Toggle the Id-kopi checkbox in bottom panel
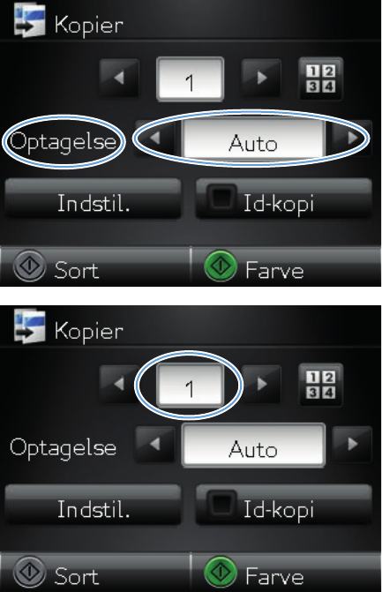Image resolution: width=382 pixels, height=592 pixels. coord(222,503)
